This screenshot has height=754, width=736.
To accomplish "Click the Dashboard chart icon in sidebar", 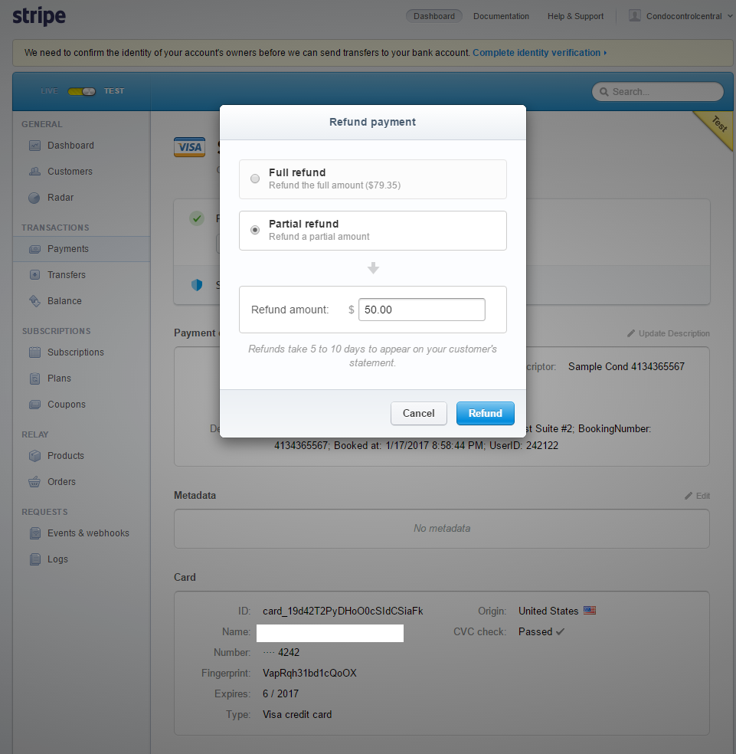I will click(34, 146).
